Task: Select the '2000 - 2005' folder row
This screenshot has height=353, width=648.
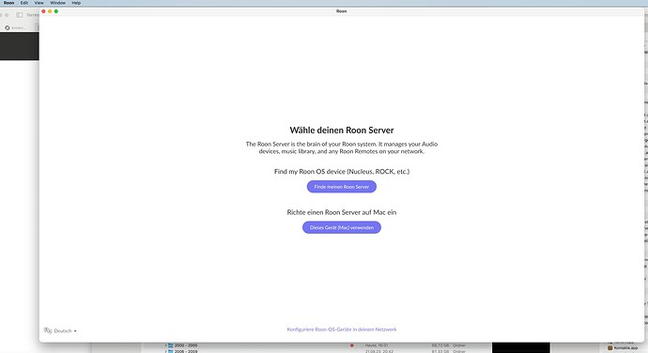Action: pos(316,345)
